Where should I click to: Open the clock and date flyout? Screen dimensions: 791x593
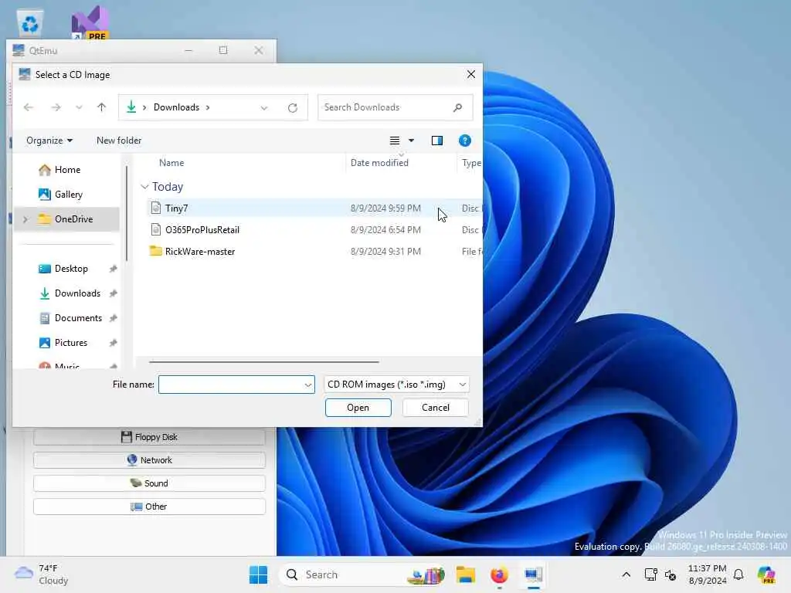708,574
